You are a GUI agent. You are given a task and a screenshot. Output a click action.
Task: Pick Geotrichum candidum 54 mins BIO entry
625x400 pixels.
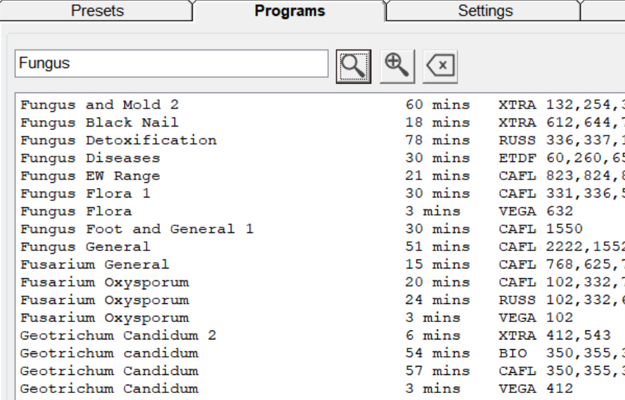tap(109, 353)
